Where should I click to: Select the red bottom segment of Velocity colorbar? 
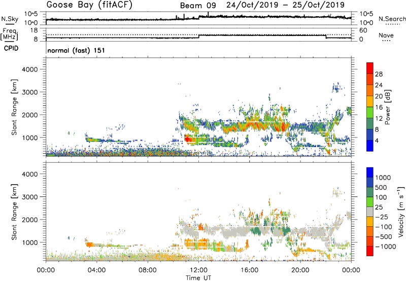(370, 251)
